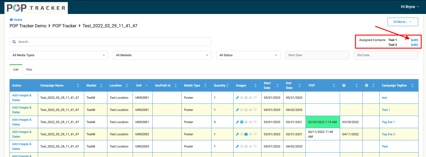Open the All Media Types dropdown
This screenshot has width=426, height=157.
pyautogui.click(x=59, y=55)
